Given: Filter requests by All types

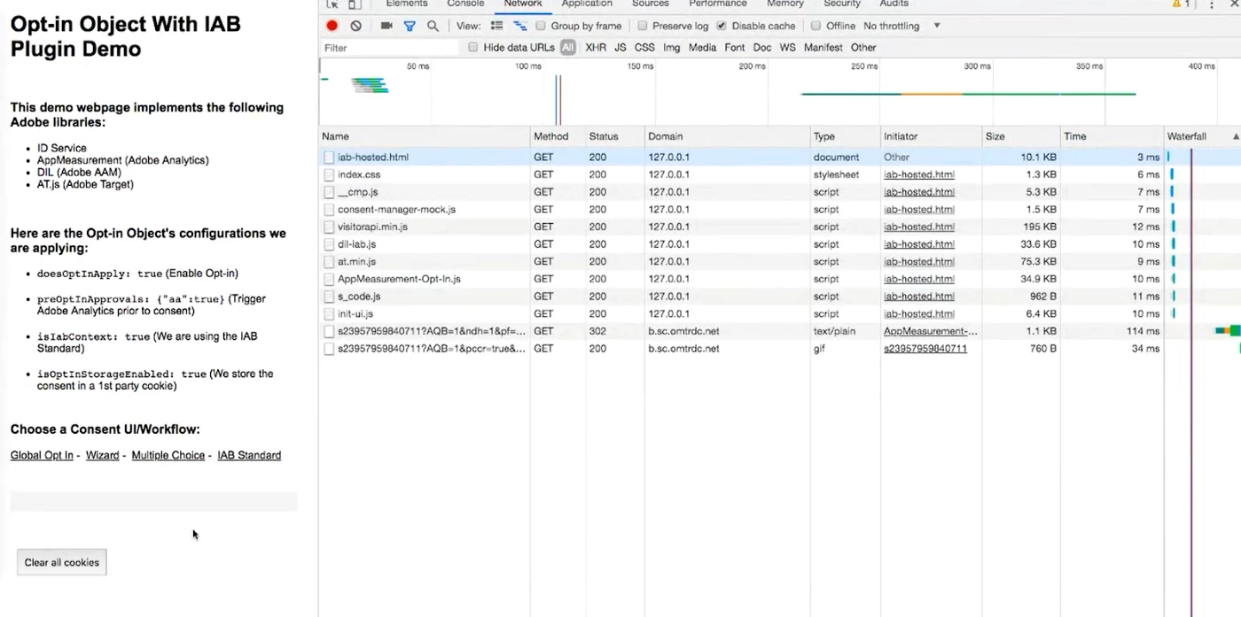Looking at the screenshot, I should (567, 48).
